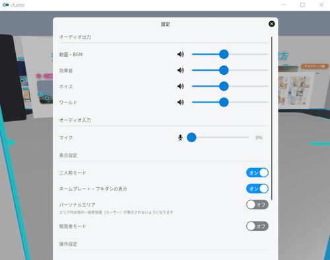Mute the ワールド speaker icon
Viewport: 330px width, 260px height.
pos(181,103)
